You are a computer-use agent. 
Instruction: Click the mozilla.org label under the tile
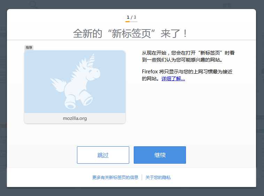(x=75, y=118)
